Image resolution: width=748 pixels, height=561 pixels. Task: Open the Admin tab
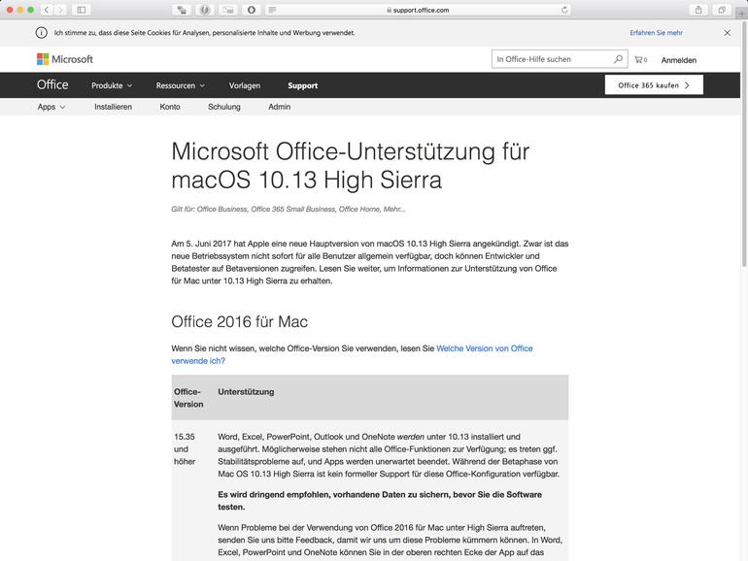(279, 107)
